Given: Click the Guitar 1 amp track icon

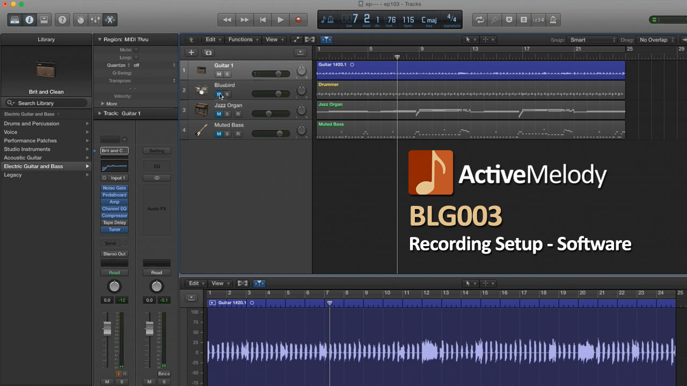Looking at the screenshot, I should tap(201, 70).
